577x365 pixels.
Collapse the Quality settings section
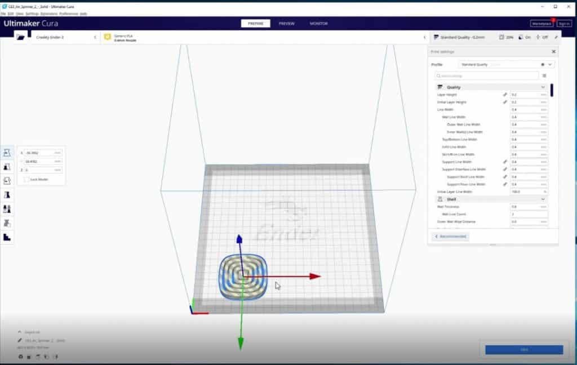491,87
